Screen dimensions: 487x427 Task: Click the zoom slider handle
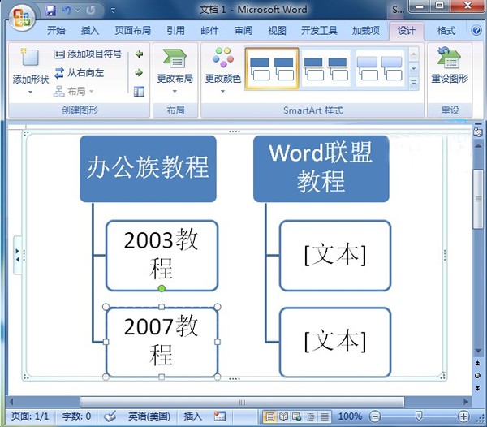pos(419,416)
